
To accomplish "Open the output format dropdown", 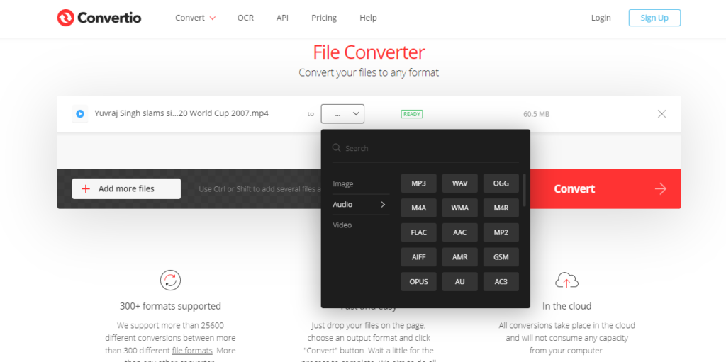I will click(x=342, y=114).
